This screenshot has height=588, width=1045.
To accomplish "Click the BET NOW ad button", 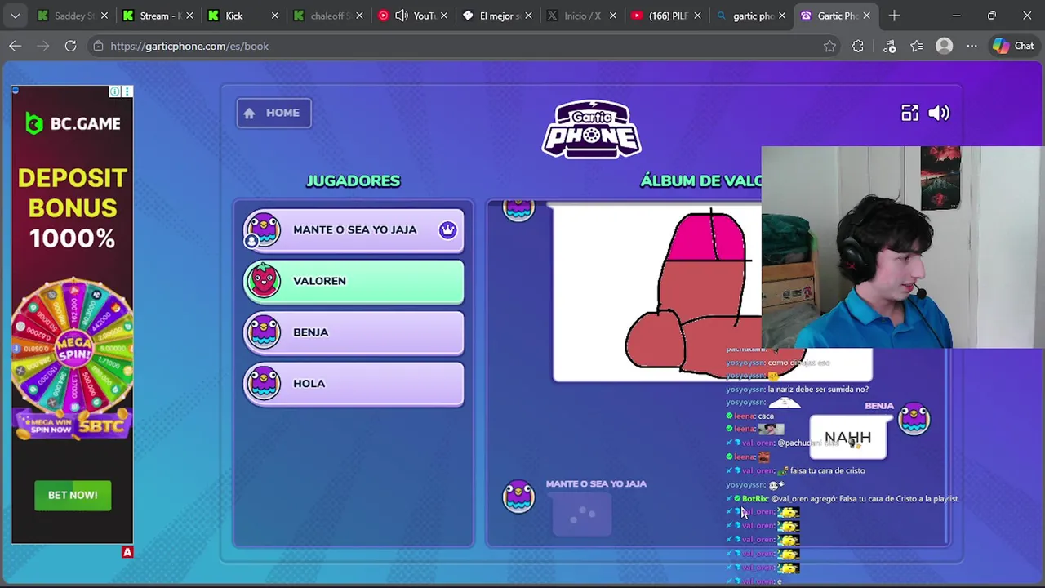I will (73, 495).
